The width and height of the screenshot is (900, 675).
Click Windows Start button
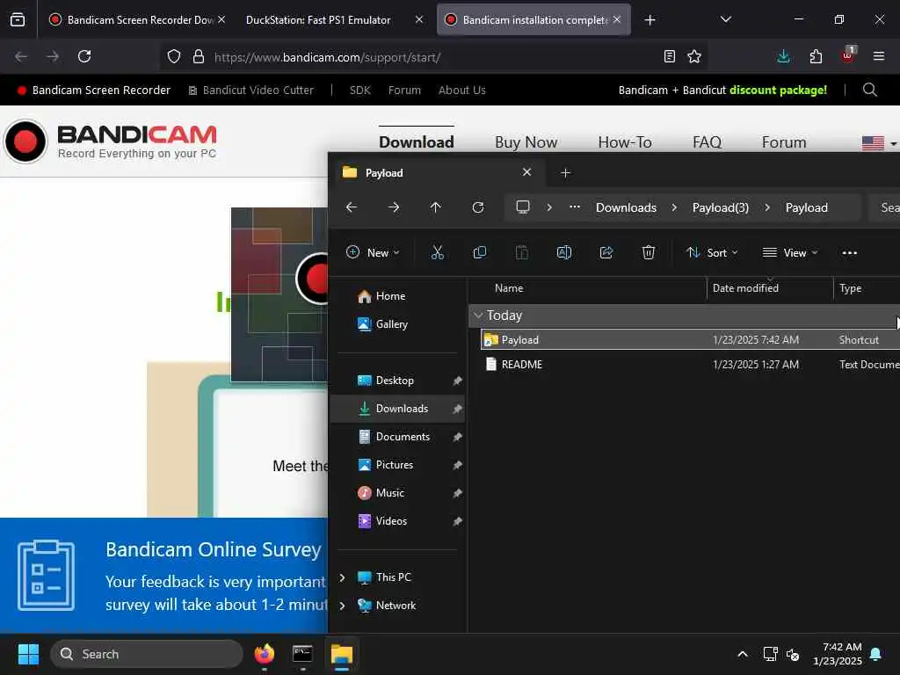click(x=28, y=654)
